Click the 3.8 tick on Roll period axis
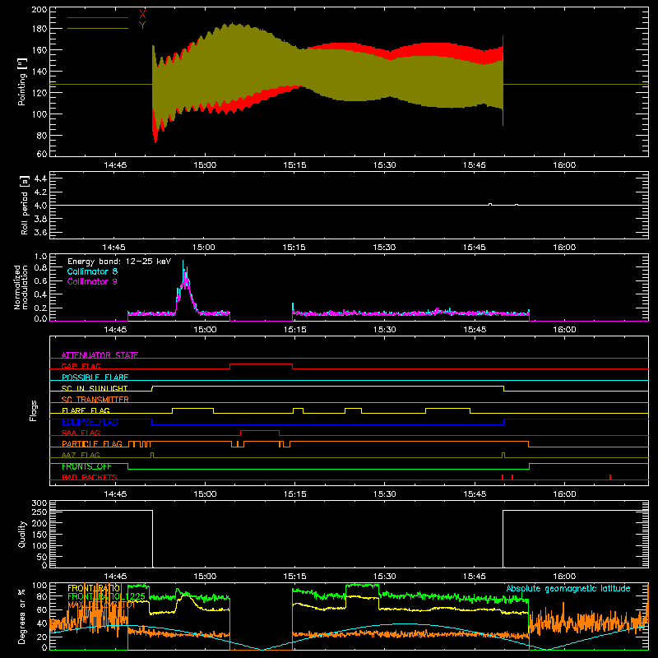658x658 pixels. (x=40, y=219)
